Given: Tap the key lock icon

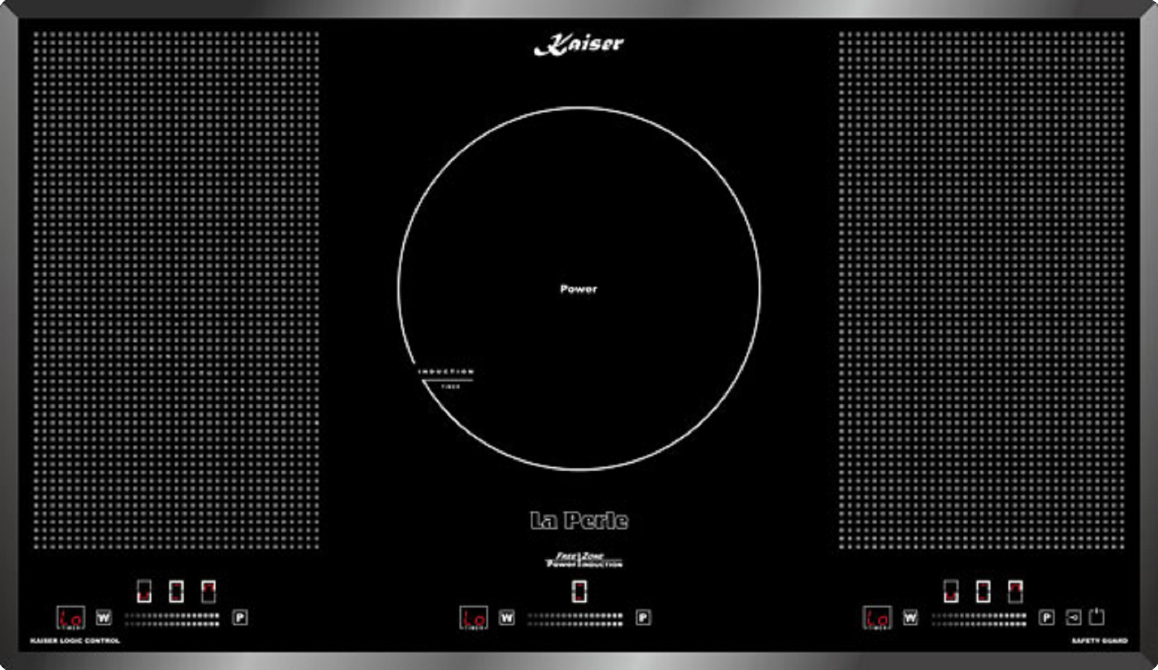Looking at the screenshot, I should [1073, 618].
